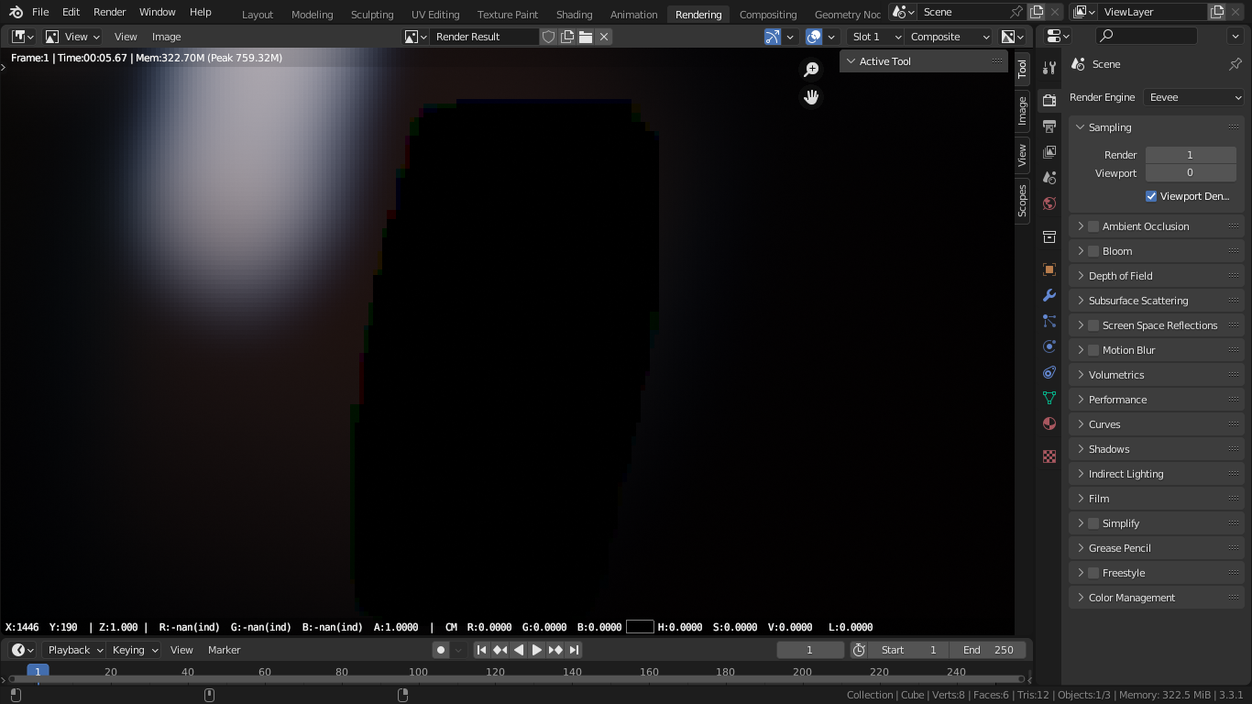Uncheck Viewport Denoising
Screen dimensions: 1252x704
point(1151,196)
